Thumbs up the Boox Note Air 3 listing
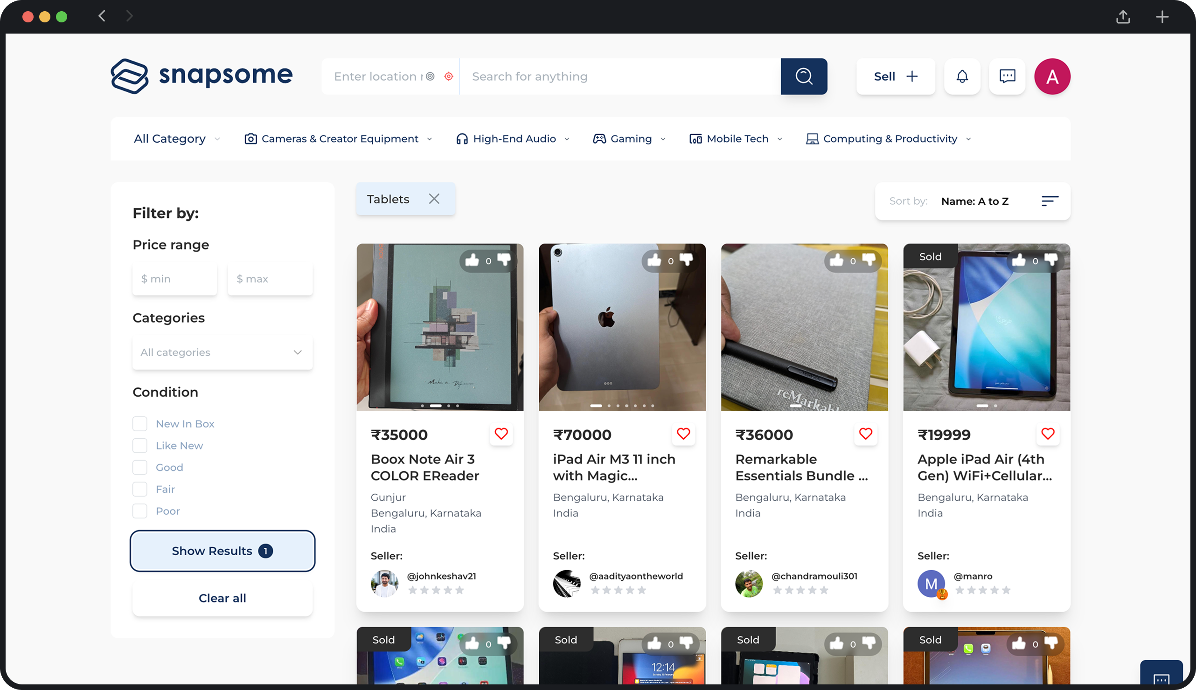Viewport: 1196px width, 690px height. (x=472, y=260)
